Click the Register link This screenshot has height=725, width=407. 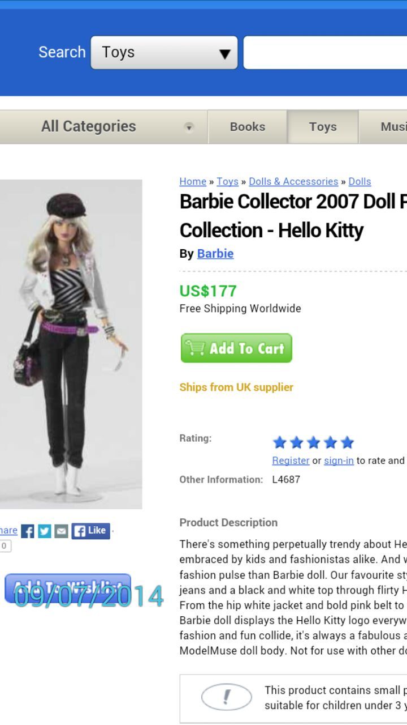(291, 460)
